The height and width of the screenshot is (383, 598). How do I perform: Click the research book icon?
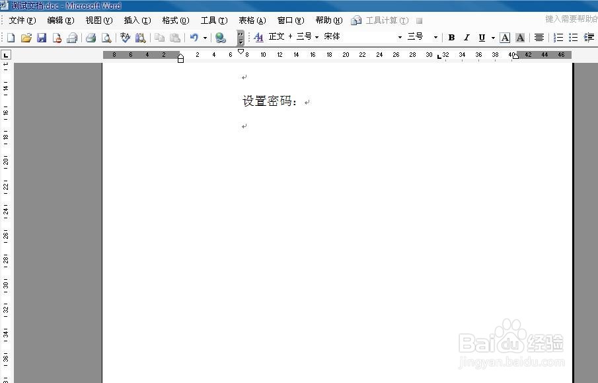point(140,38)
